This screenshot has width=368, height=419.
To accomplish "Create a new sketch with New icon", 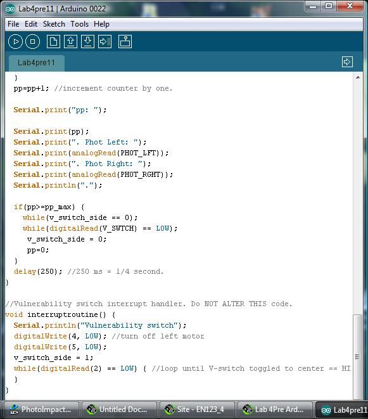I will click(53, 42).
